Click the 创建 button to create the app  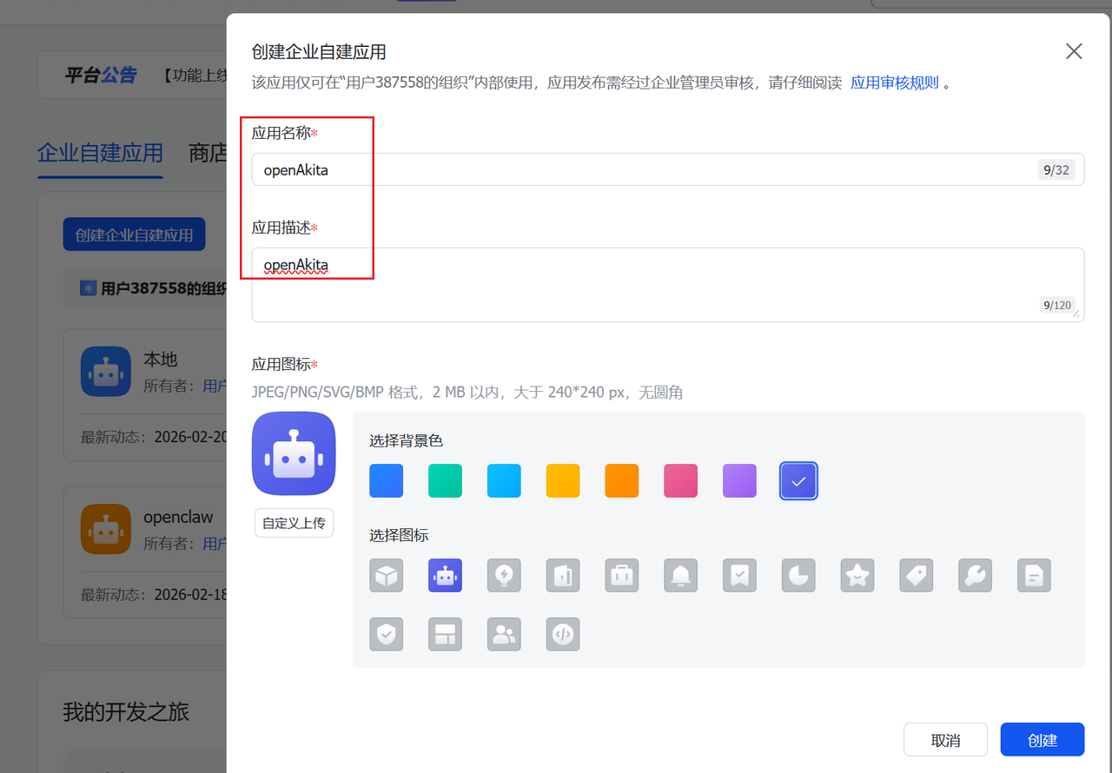point(1042,739)
